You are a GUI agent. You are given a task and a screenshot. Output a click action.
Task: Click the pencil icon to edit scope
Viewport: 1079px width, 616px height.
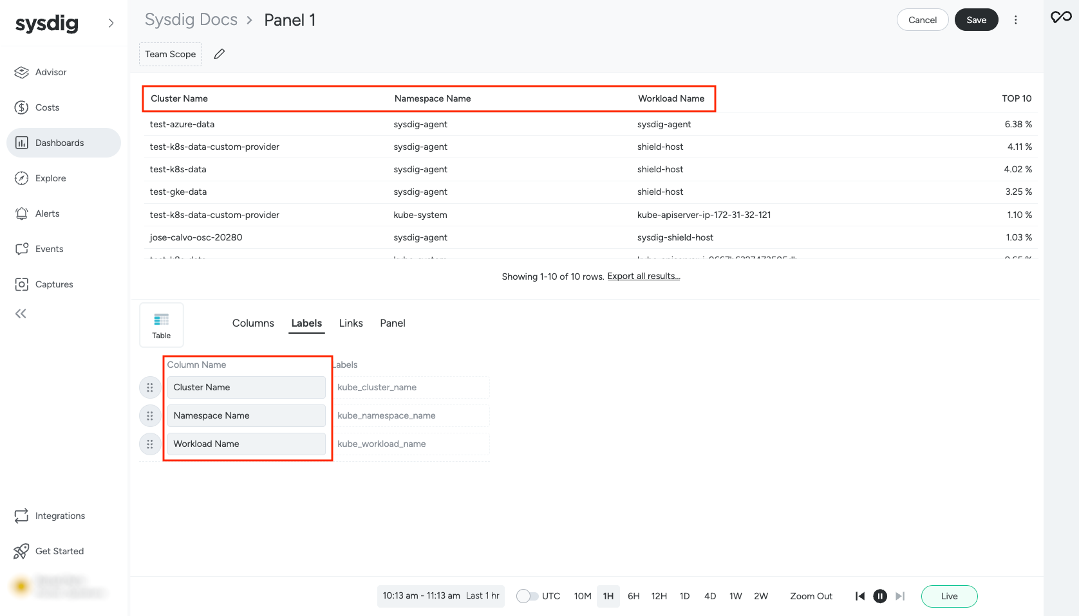[x=220, y=54]
